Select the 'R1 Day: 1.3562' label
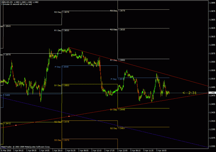Viewport: 216px width, 152px height. pyautogui.click(x=118, y=60)
